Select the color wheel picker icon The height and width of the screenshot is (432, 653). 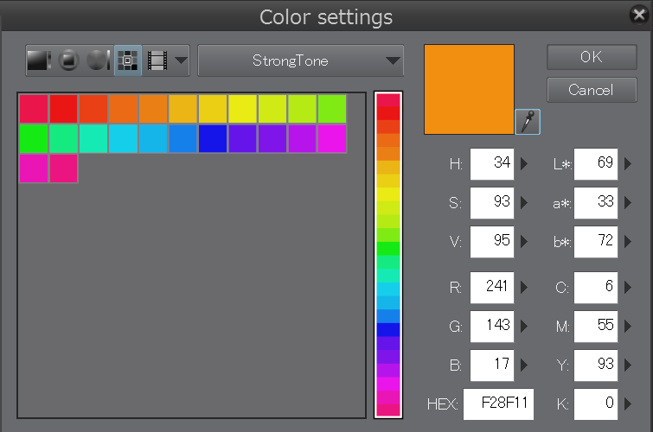coord(69,60)
